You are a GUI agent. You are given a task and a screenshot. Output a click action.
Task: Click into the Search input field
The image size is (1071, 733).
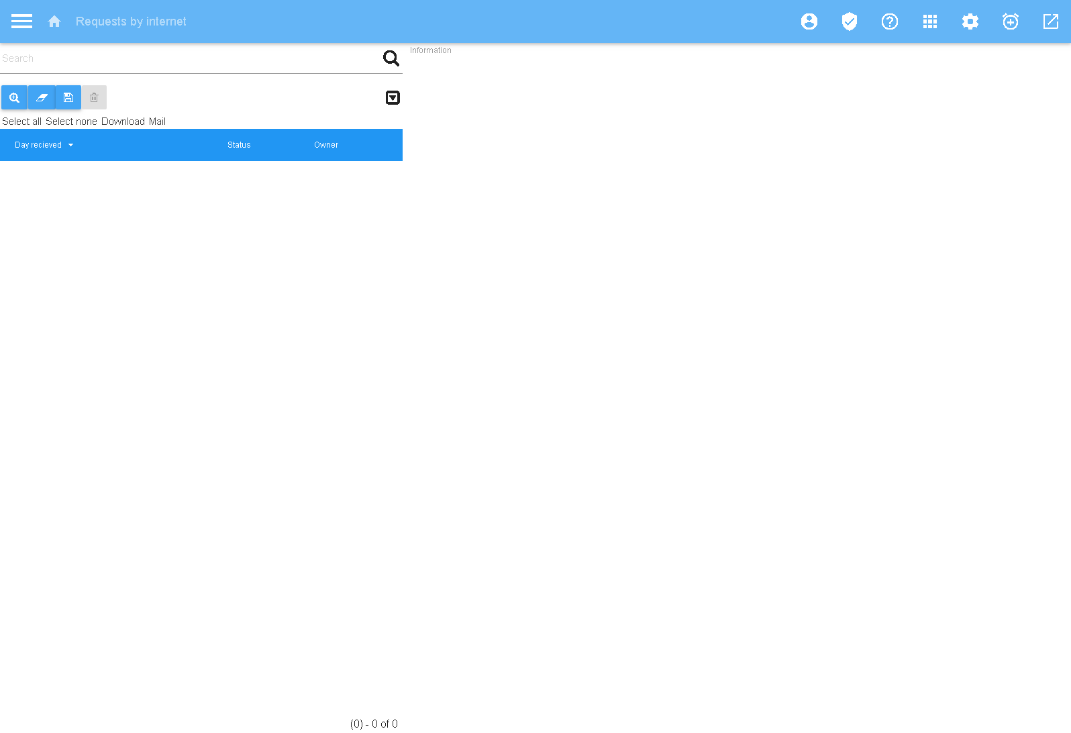(x=188, y=58)
